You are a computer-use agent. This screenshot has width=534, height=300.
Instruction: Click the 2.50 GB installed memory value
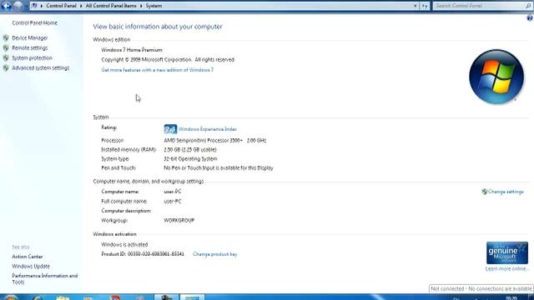pyautogui.click(x=190, y=150)
